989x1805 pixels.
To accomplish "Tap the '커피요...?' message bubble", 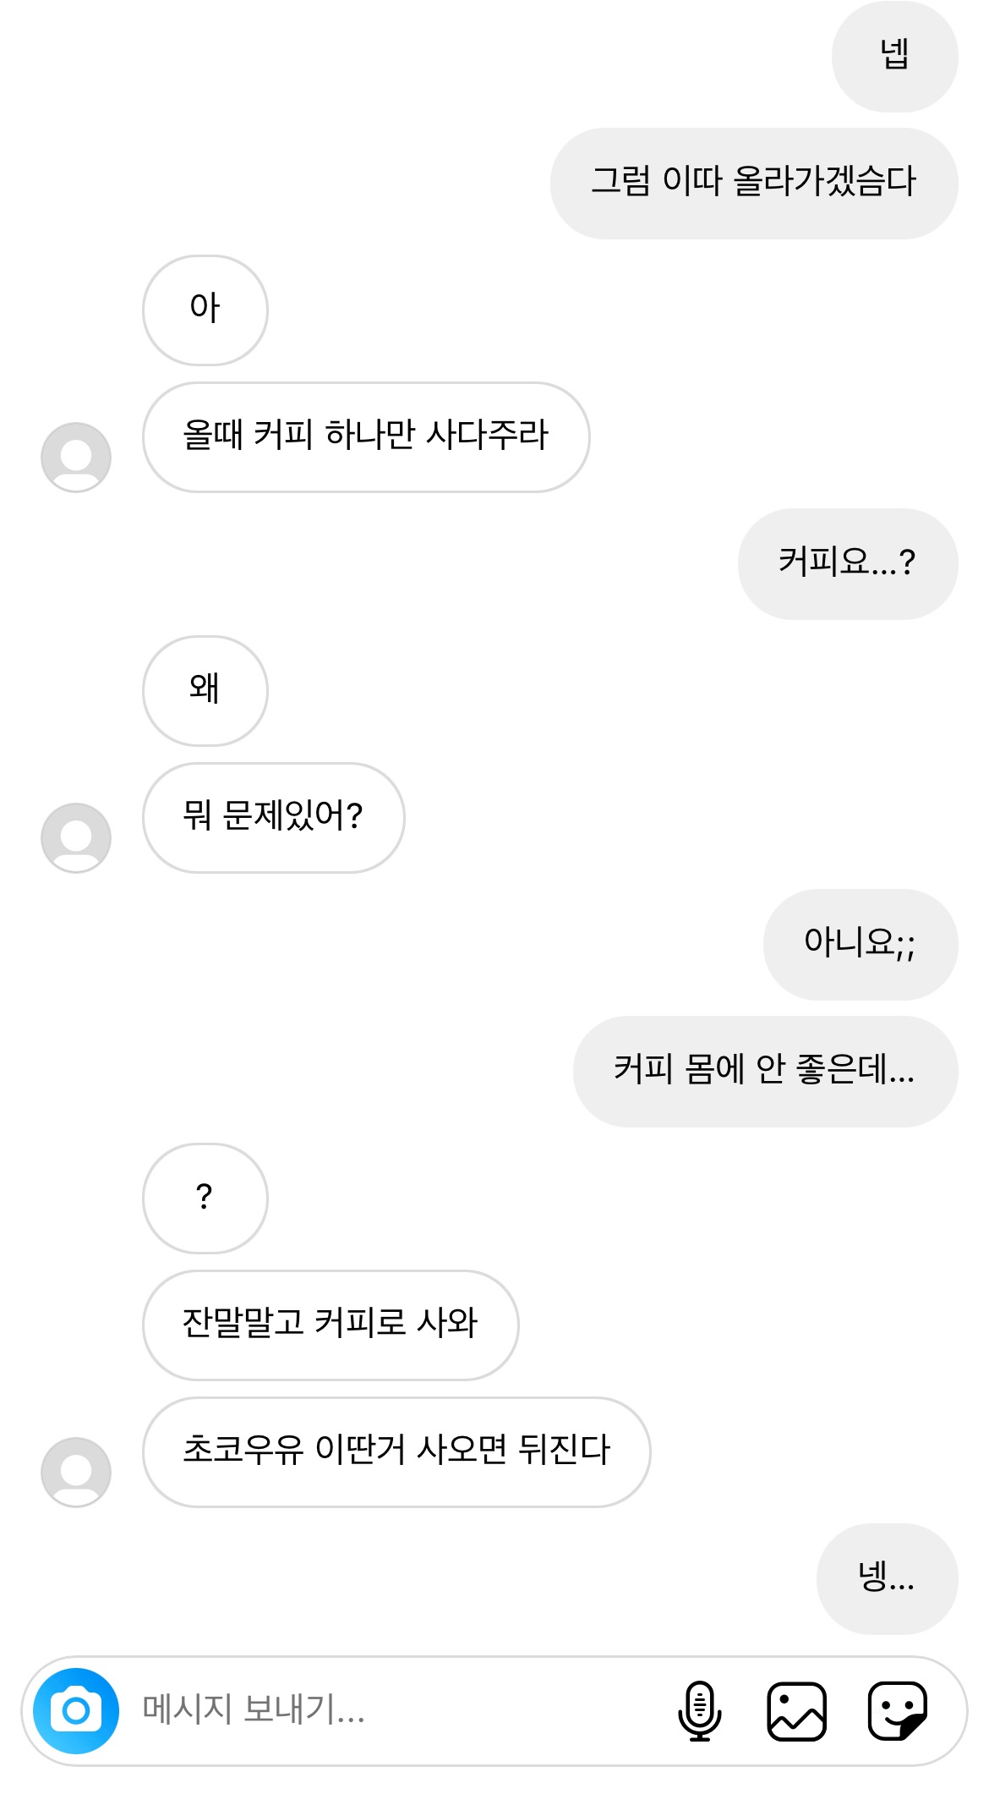I will coord(848,563).
